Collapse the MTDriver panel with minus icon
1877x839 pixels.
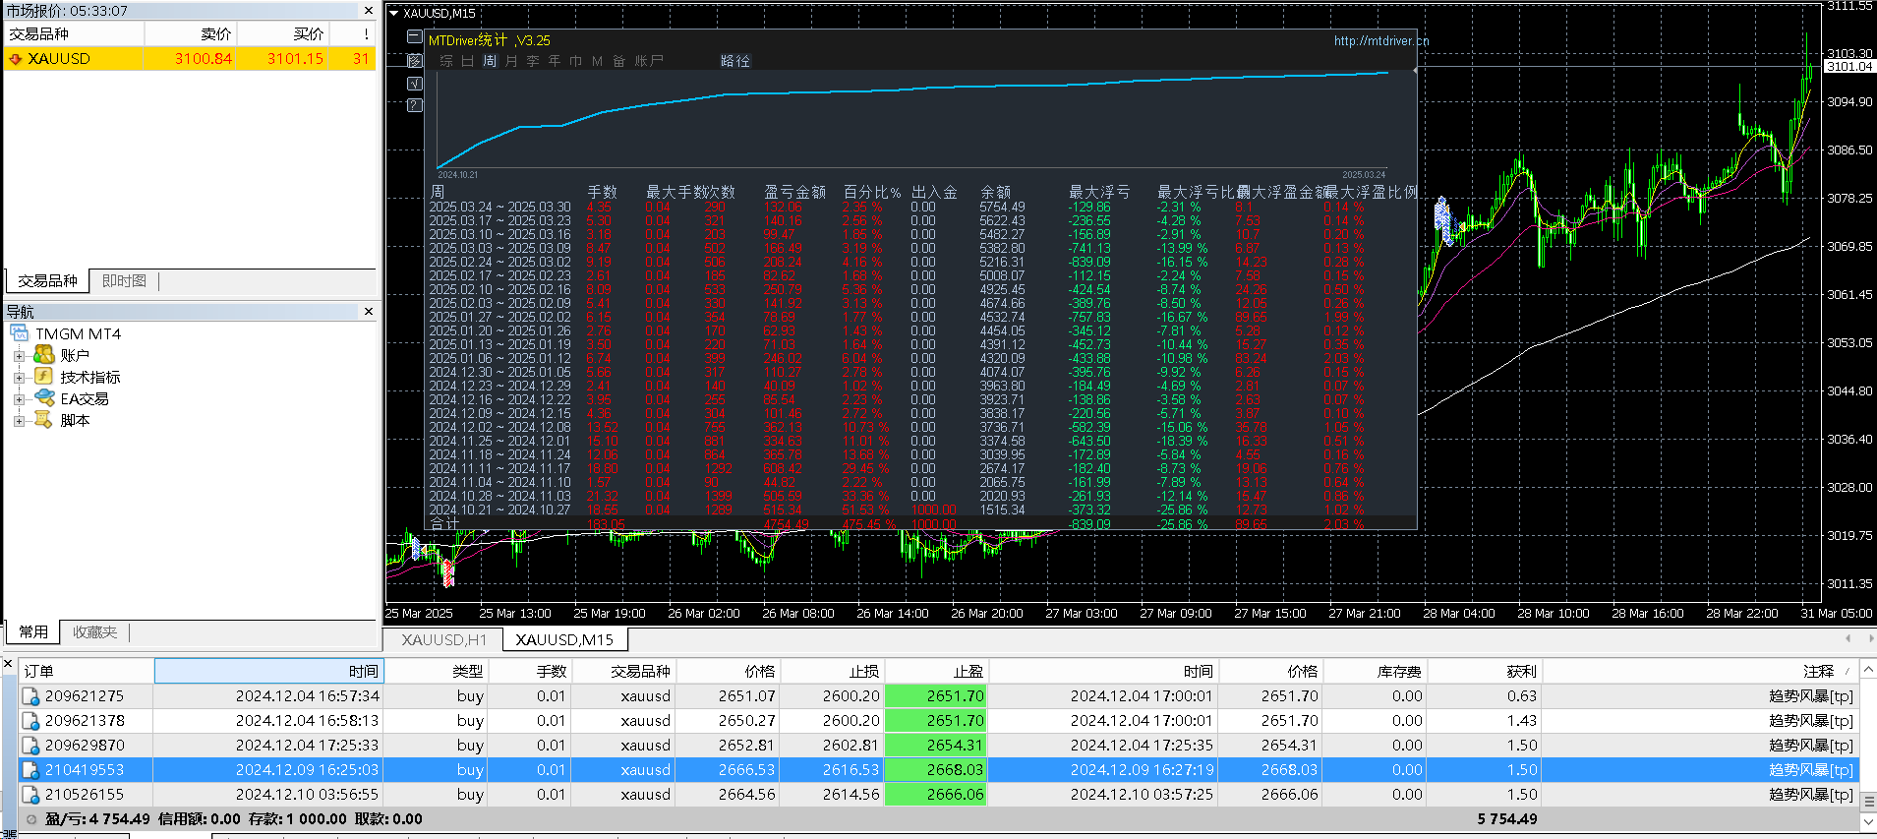pos(415,37)
